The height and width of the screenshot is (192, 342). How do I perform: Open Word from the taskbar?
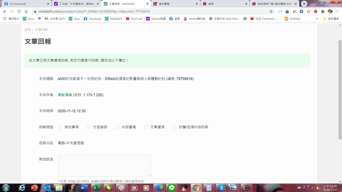[x=84, y=188]
